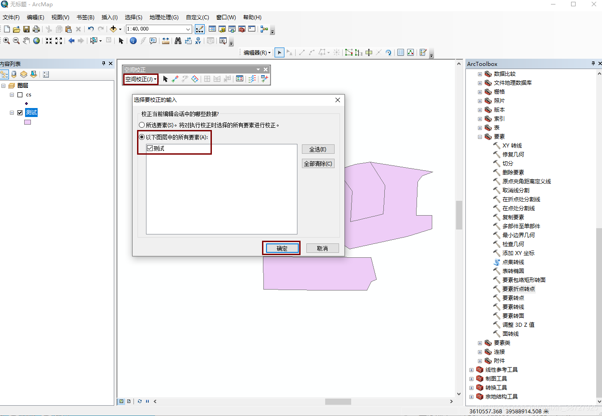602x416 pixels.
Task: Open the 编辑器(R) dropdown menu
Action: tap(257, 52)
